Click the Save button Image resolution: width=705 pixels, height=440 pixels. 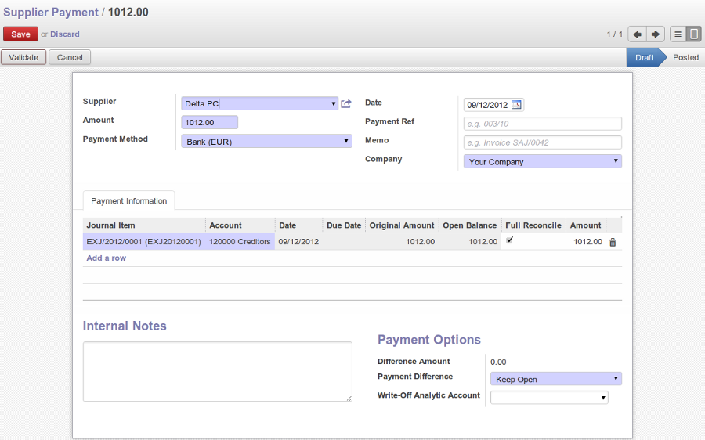[x=20, y=34]
